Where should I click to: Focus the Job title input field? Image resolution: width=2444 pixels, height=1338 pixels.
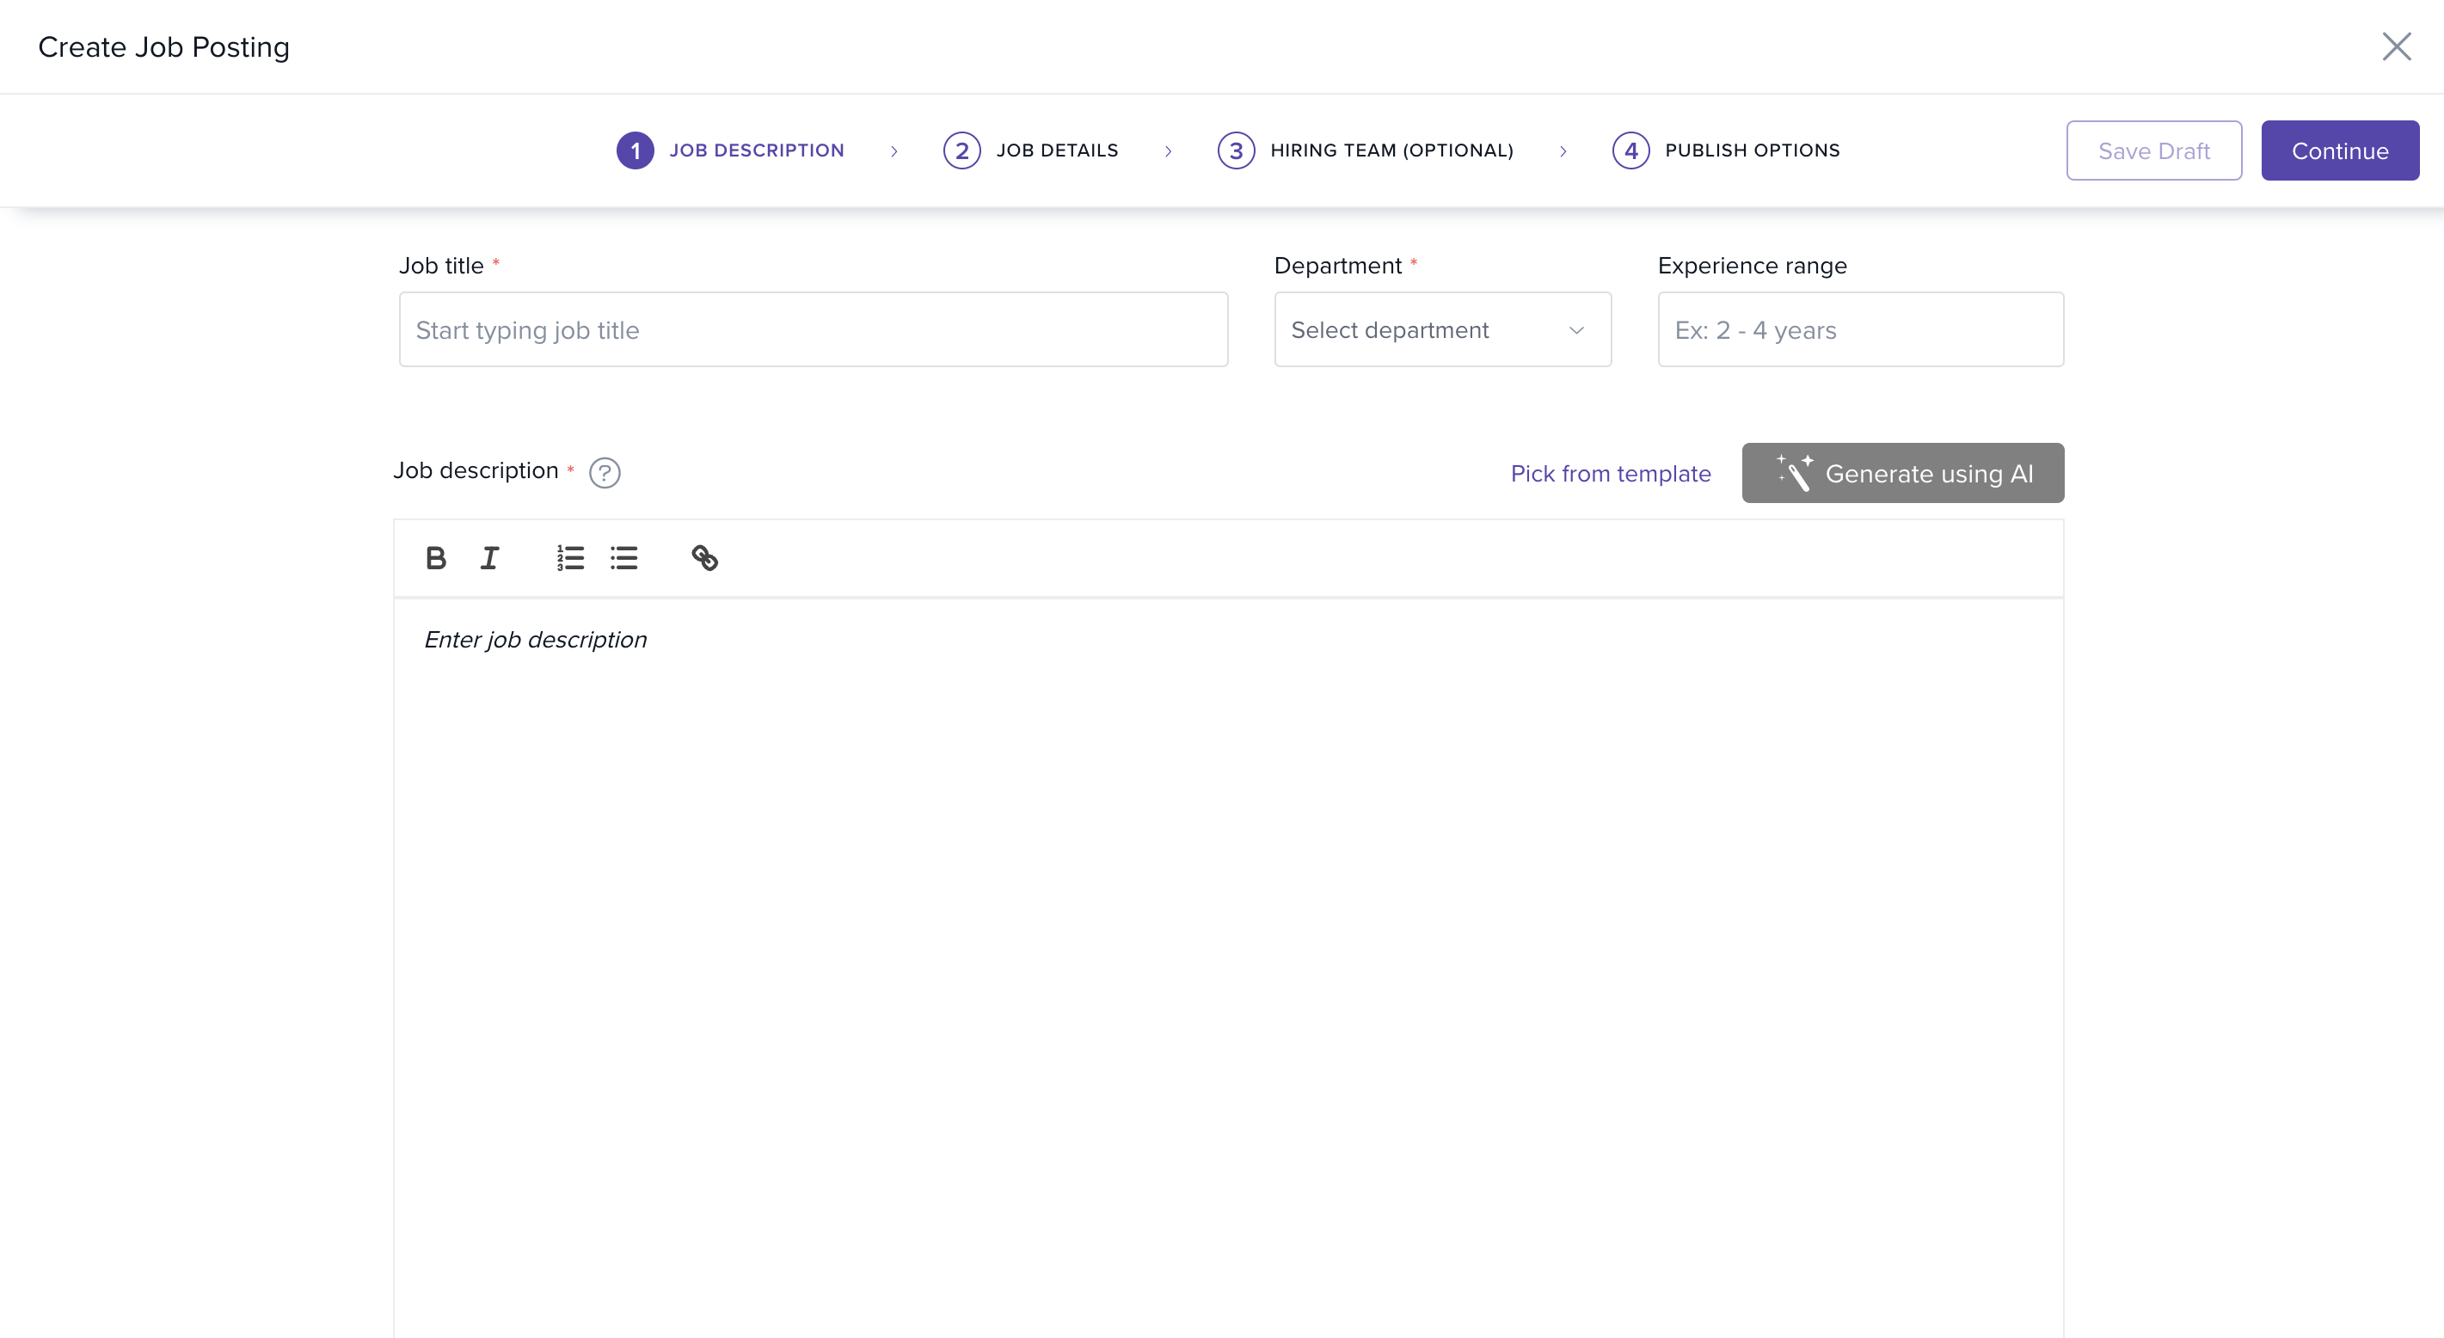click(813, 330)
